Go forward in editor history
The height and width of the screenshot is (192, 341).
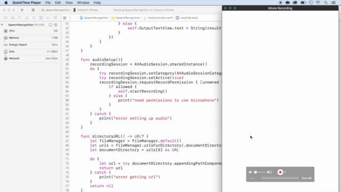click(76, 18)
